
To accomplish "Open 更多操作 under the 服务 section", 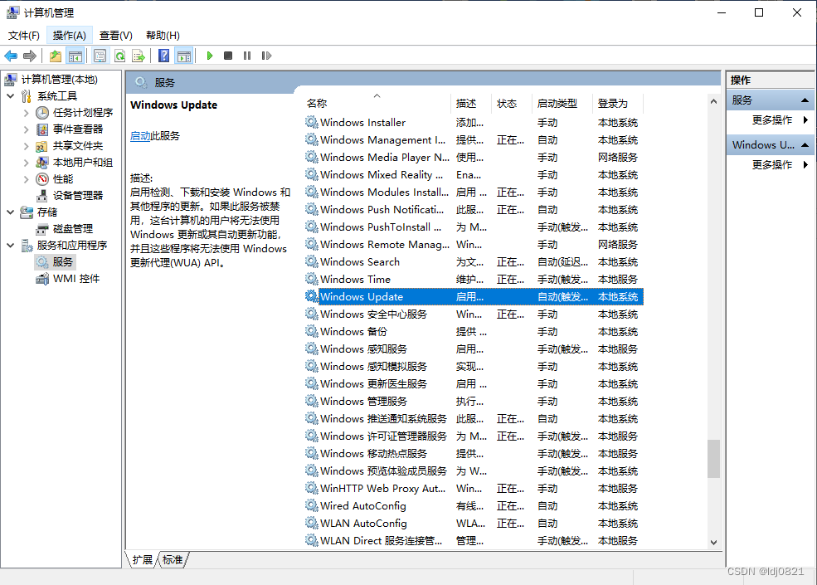I will [x=771, y=120].
